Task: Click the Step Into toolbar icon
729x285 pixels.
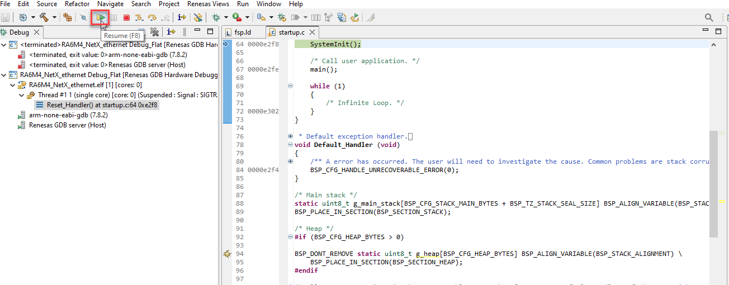Action: tap(139, 17)
